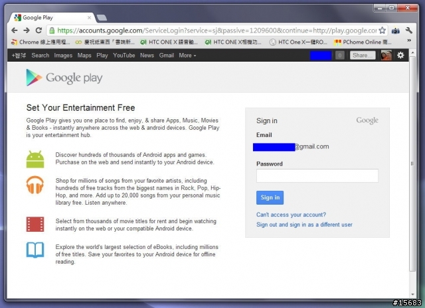425x308 pixels.
Task: Show more bookmarks with the double chevron
Action: [x=409, y=40]
